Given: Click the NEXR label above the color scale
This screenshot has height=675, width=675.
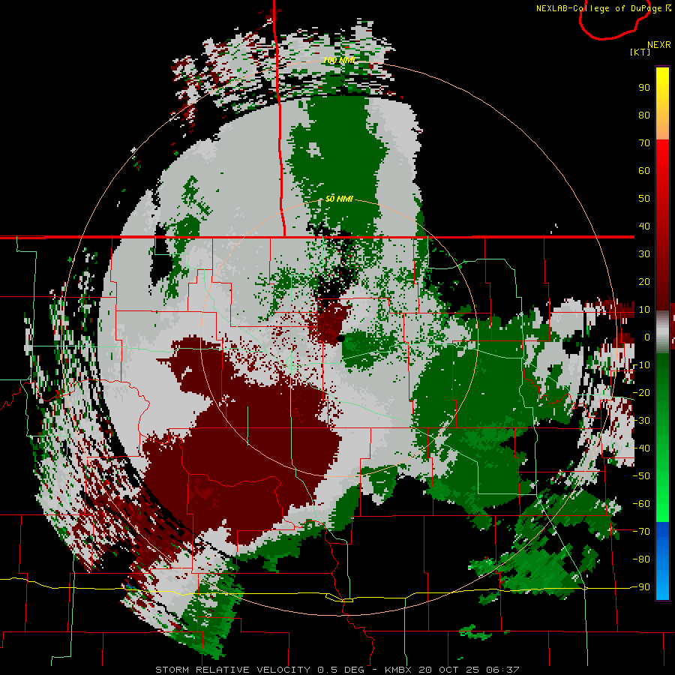Looking at the screenshot, I should 659,45.
